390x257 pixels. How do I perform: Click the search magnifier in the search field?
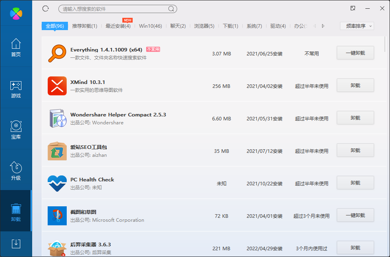coord(171,9)
